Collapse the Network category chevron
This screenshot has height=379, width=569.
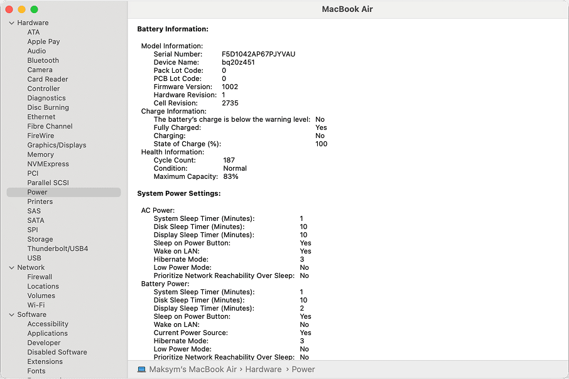coord(11,268)
